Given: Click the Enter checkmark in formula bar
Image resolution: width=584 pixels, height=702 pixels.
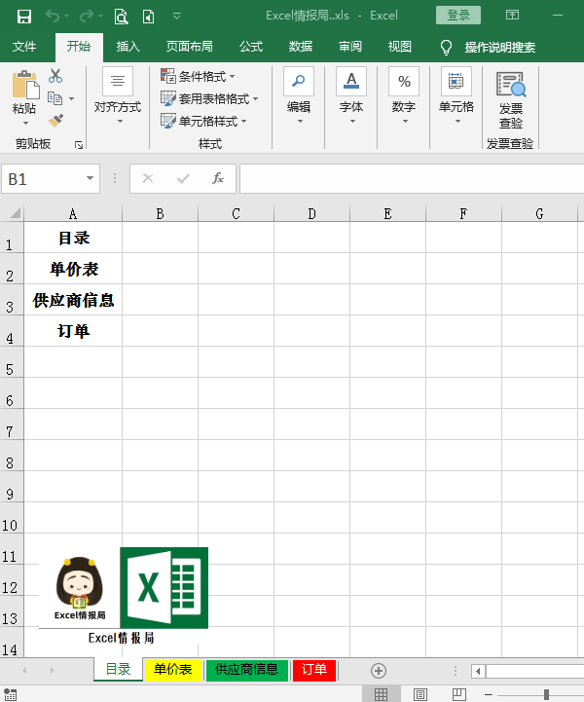Looking at the screenshot, I should pos(183,178).
